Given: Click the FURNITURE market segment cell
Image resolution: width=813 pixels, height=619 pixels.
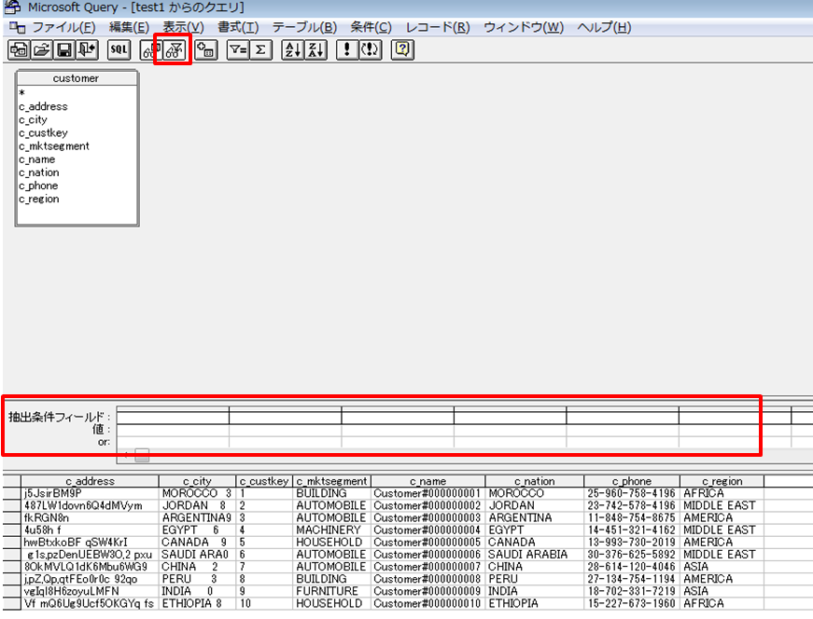Looking at the screenshot, I should pyautogui.click(x=332, y=592).
